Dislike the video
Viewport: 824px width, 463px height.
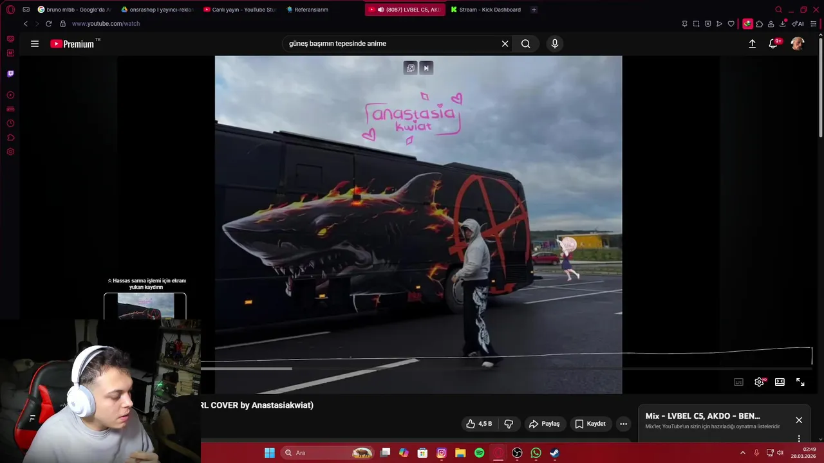click(x=509, y=424)
